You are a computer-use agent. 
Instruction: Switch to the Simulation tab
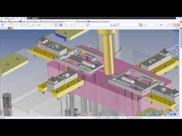[58, 21]
